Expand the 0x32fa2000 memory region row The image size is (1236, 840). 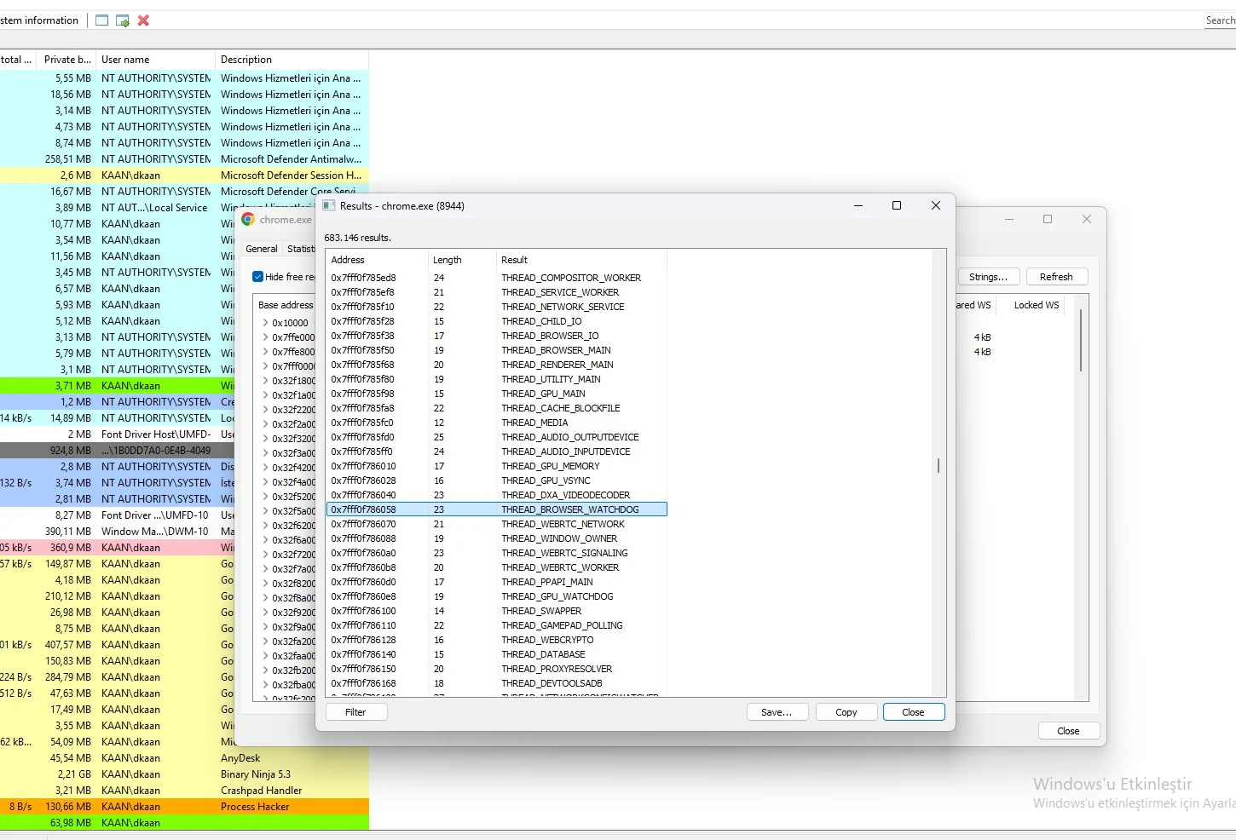pyautogui.click(x=265, y=642)
